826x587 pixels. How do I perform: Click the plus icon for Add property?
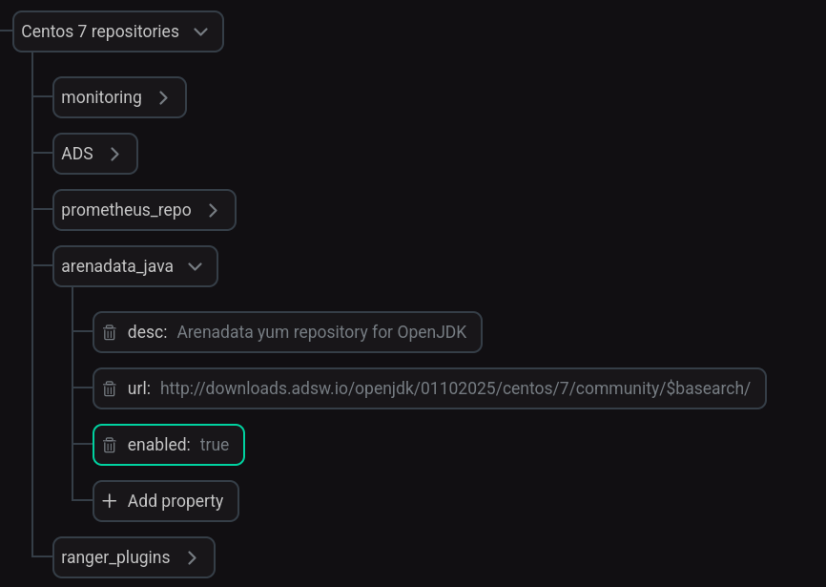pyautogui.click(x=109, y=500)
